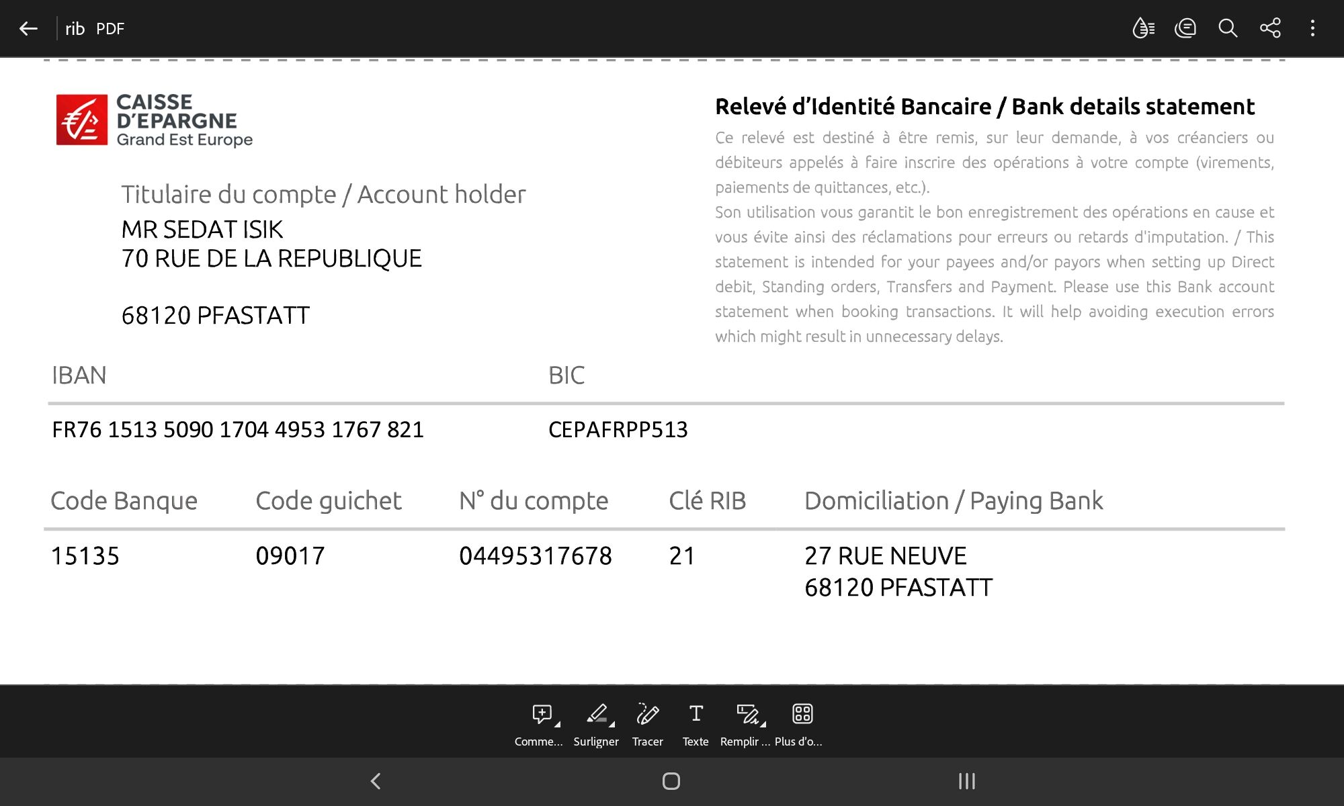1344x806 pixels.
Task: Tap the IBAN number in the document
Action: click(238, 430)
